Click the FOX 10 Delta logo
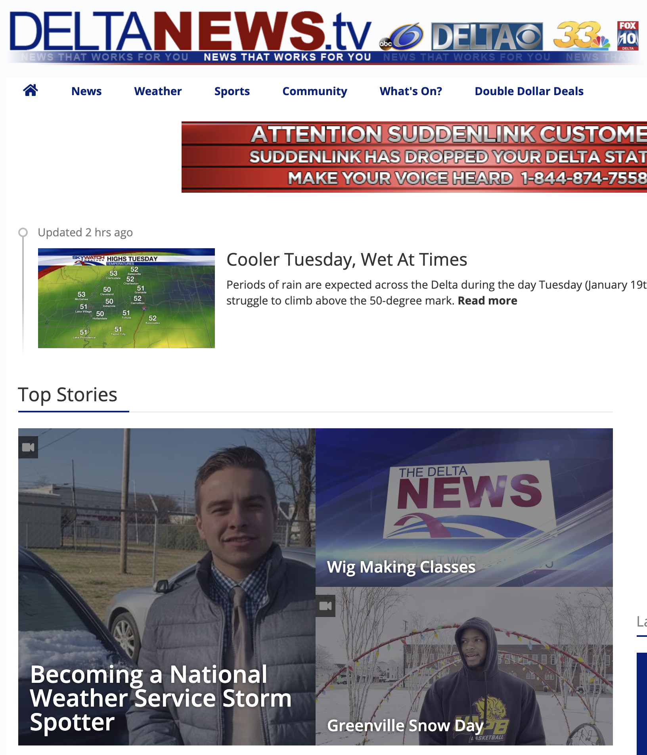647x755 pixels. (628, 36)
